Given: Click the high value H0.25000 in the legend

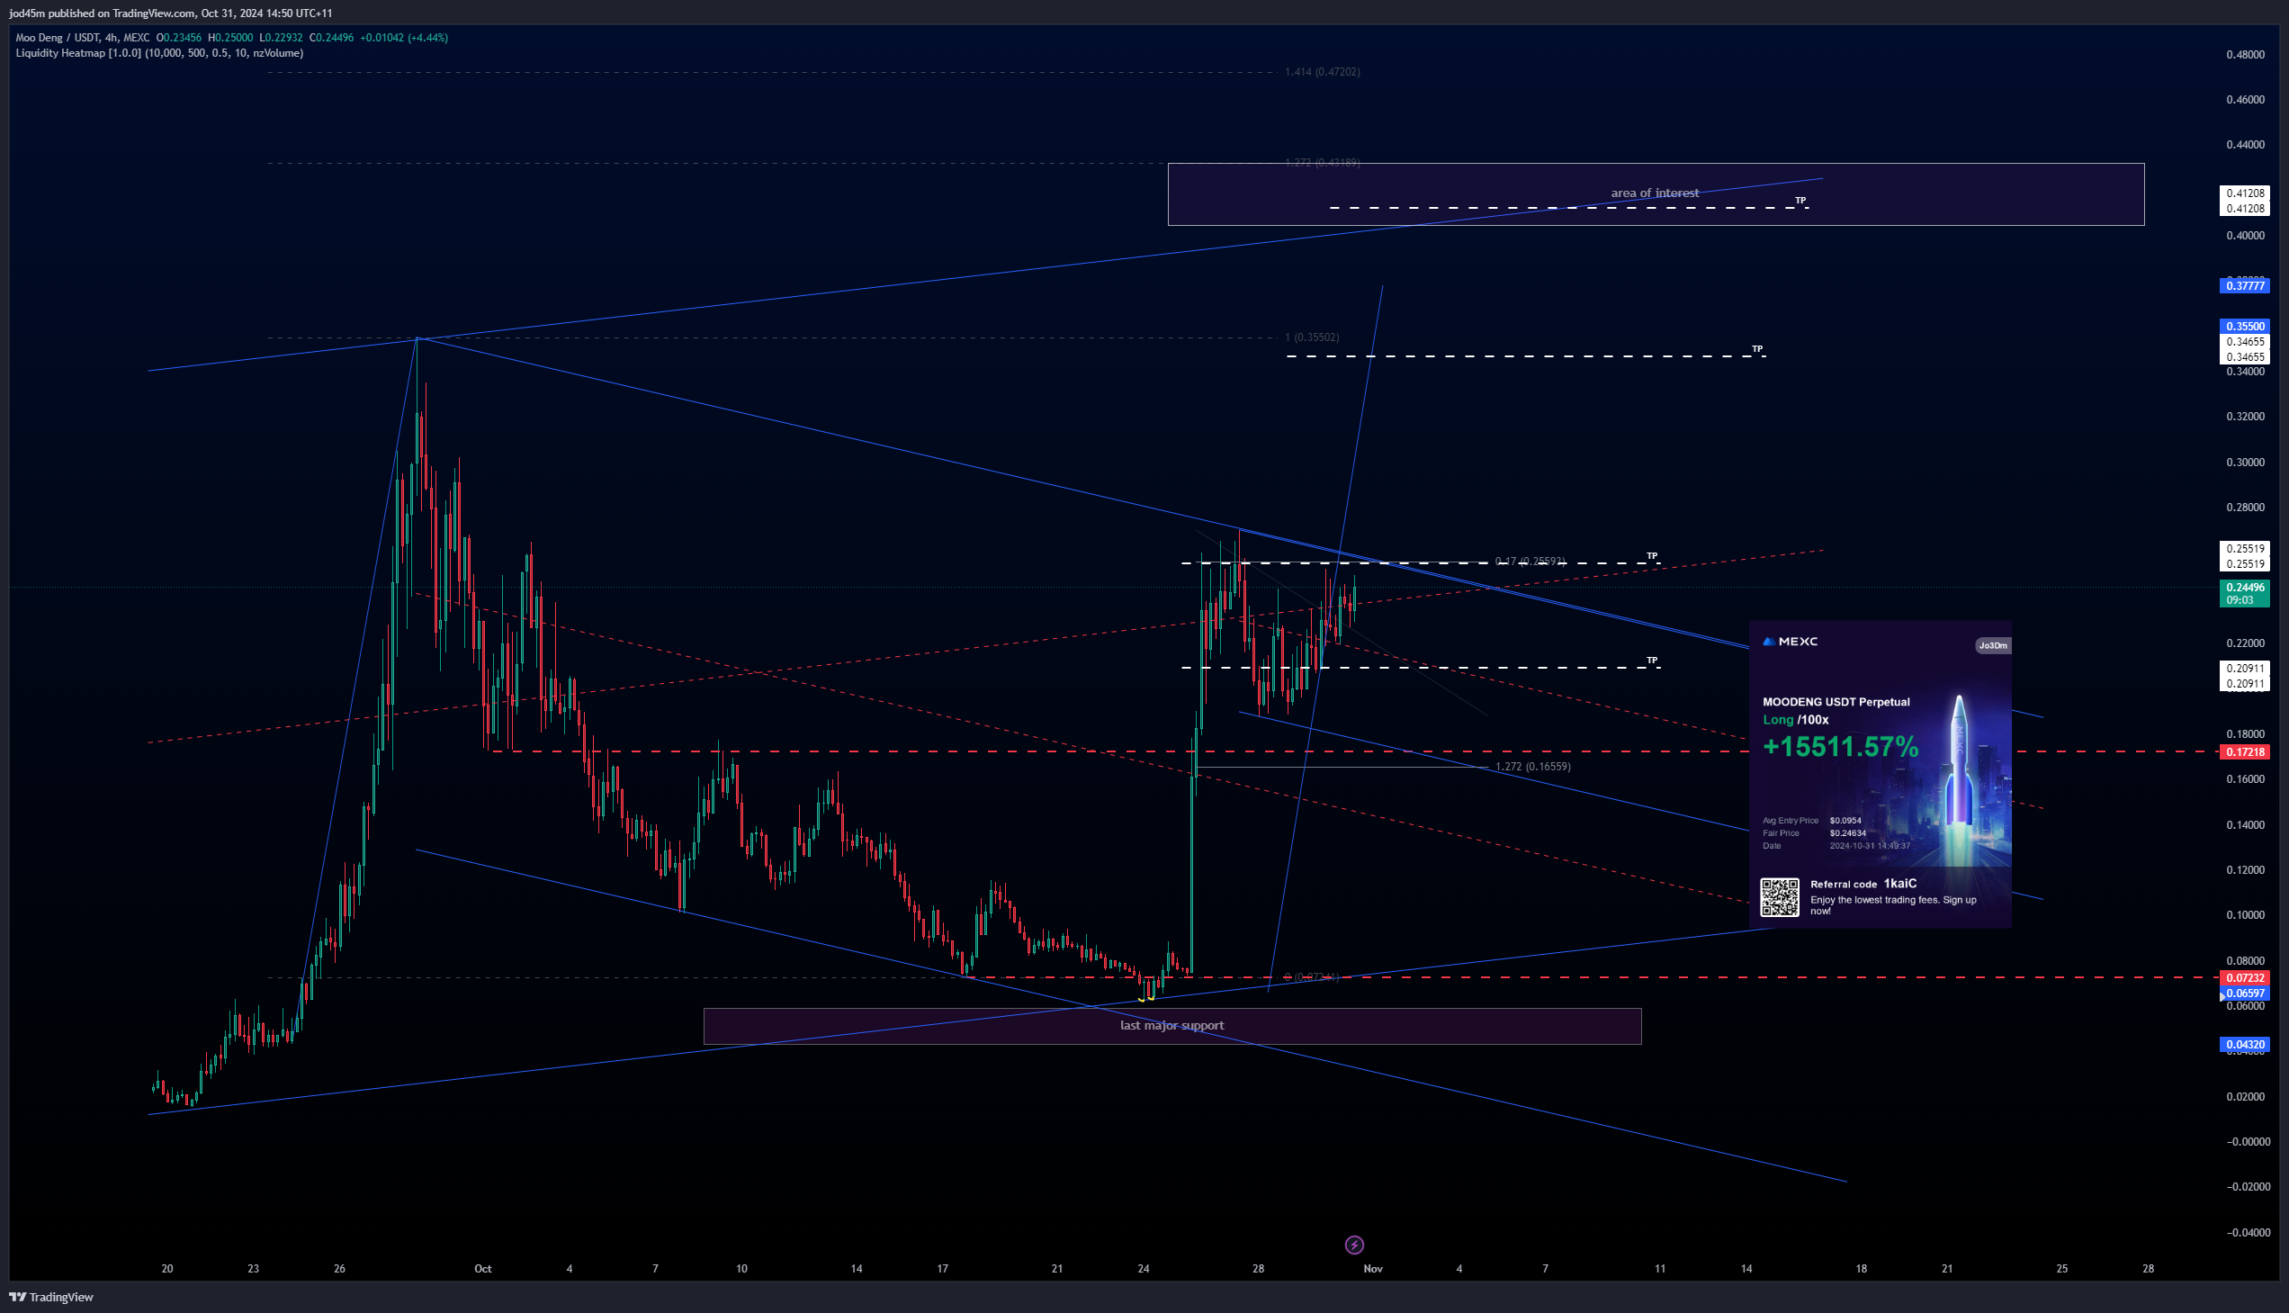Looking at the screenshot, I should point(230,38).
